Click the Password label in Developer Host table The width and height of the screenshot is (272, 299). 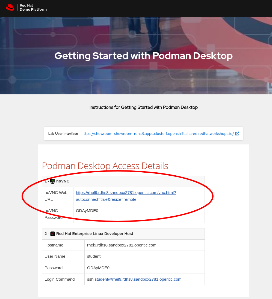(63, 268)
